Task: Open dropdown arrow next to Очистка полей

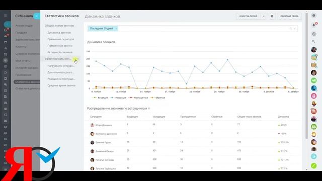Action: (x=264, y=16)
